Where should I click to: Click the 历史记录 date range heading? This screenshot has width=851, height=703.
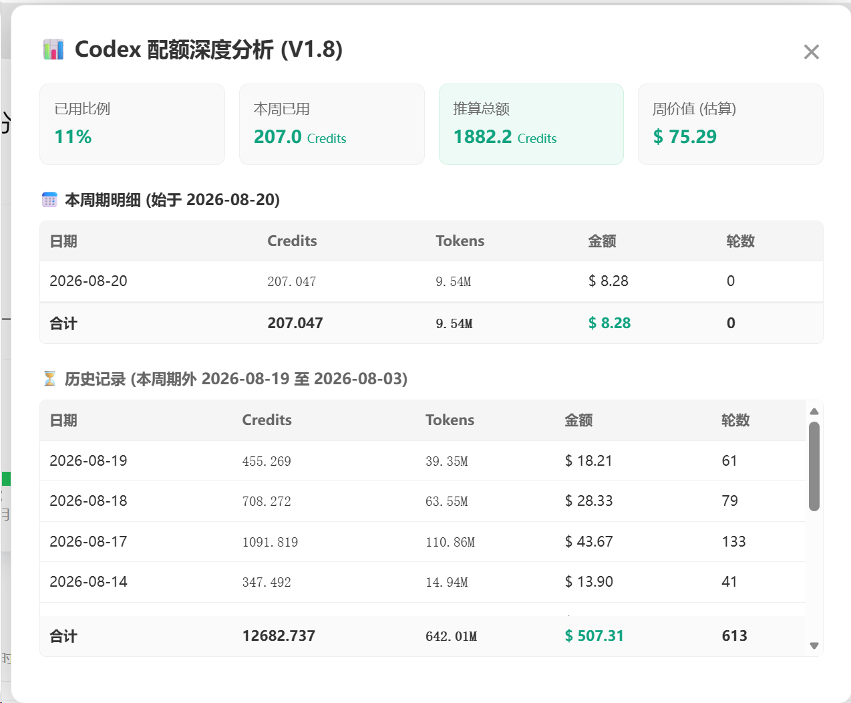pos(236,379)
